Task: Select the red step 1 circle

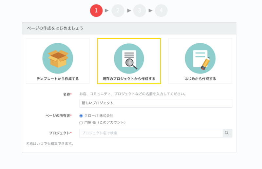Action: 96,11
